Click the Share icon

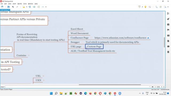pos(161,7)
